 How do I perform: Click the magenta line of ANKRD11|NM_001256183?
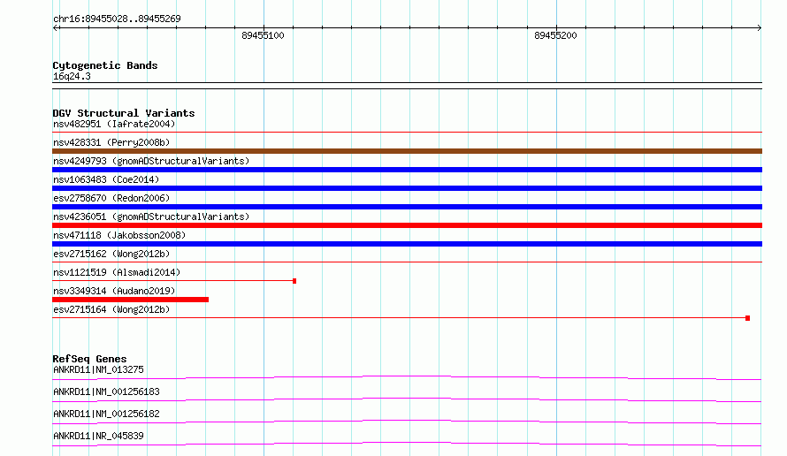pos(407,399)
